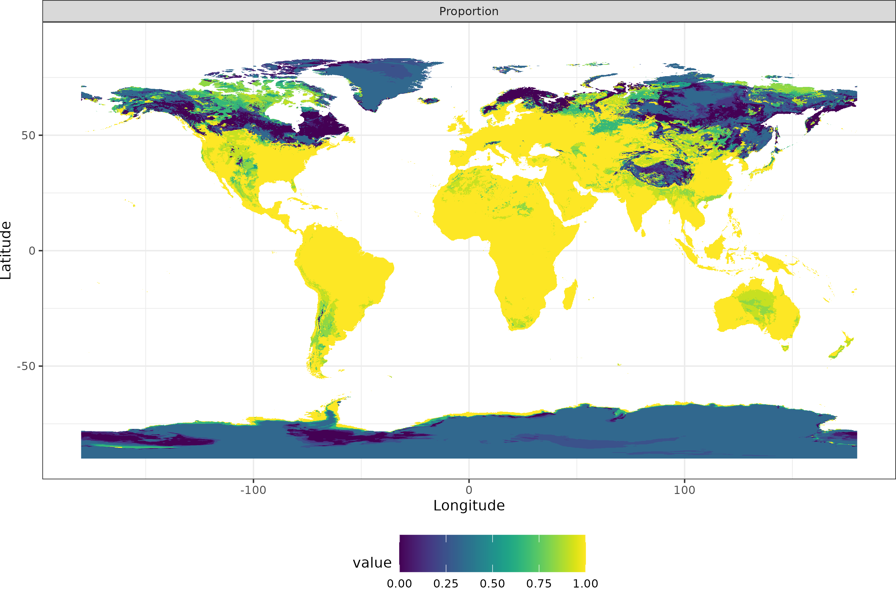Click the -100 longitude tick label

point(253,490)
